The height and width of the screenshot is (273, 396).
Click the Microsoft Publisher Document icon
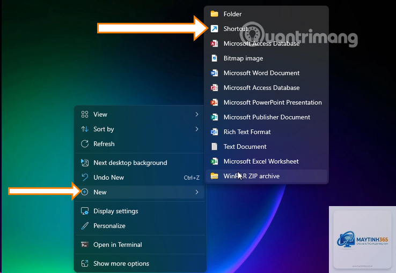pos(215,117)
